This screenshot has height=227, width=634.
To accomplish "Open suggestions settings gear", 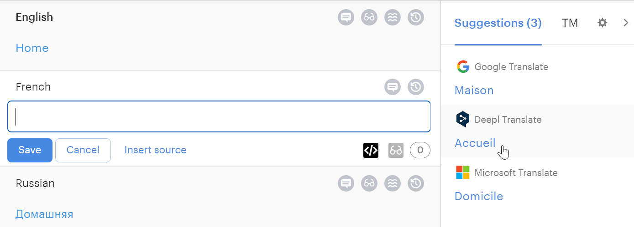I will (x=603, y=23).
